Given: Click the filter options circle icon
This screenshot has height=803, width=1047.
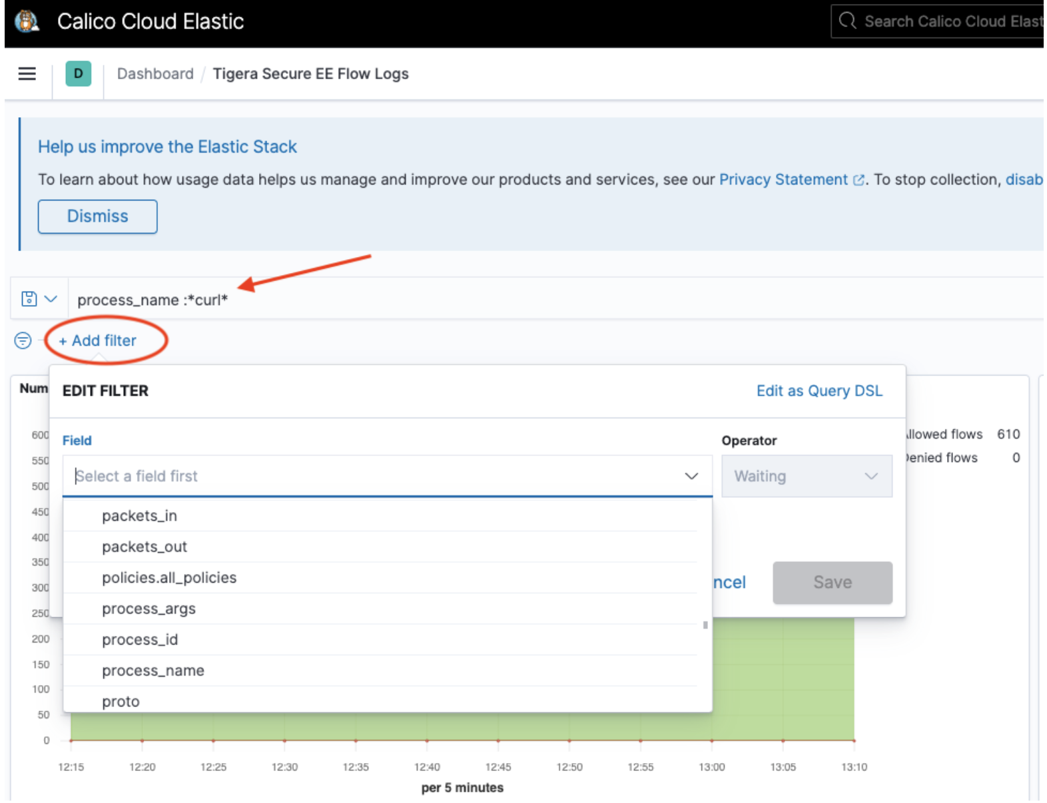Looking at the screenshot, I should (x=23, y=341).
